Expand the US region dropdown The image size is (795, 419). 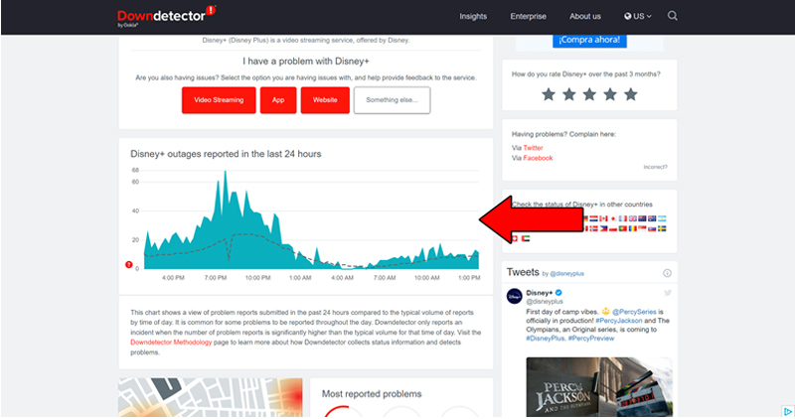coord(638,16)
